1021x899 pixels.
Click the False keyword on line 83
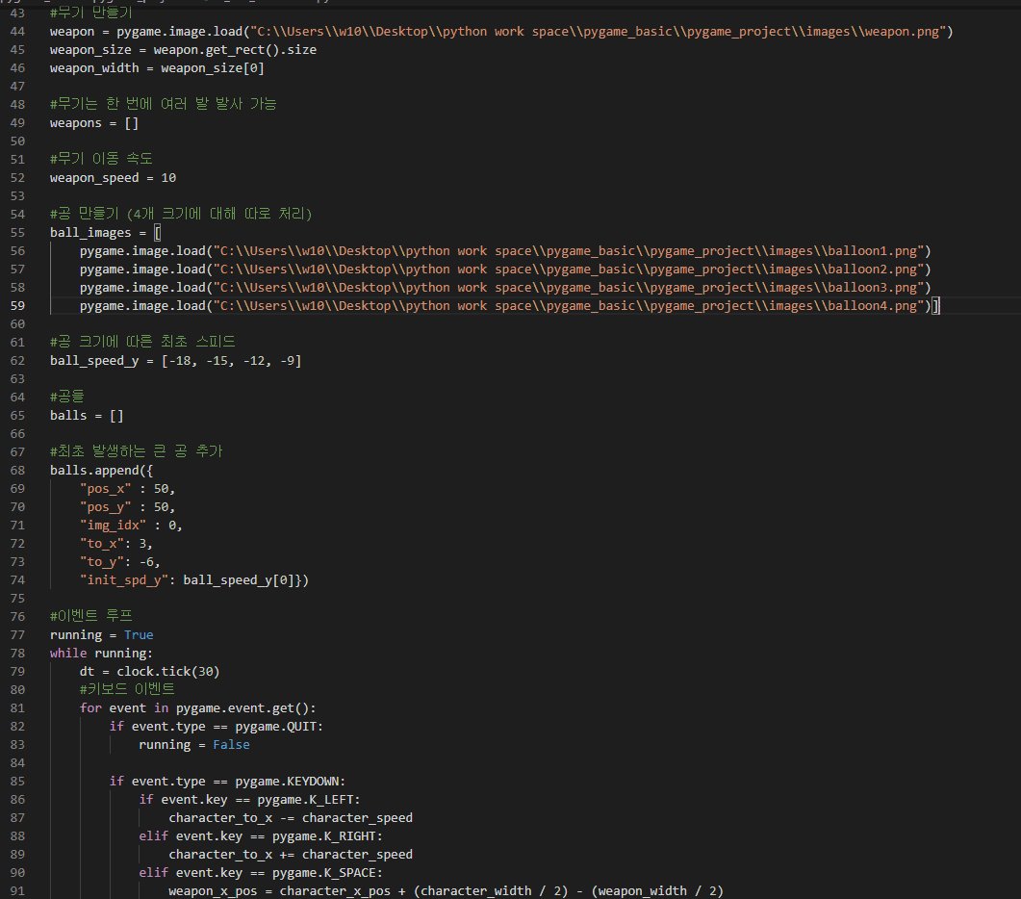(231, 745)
